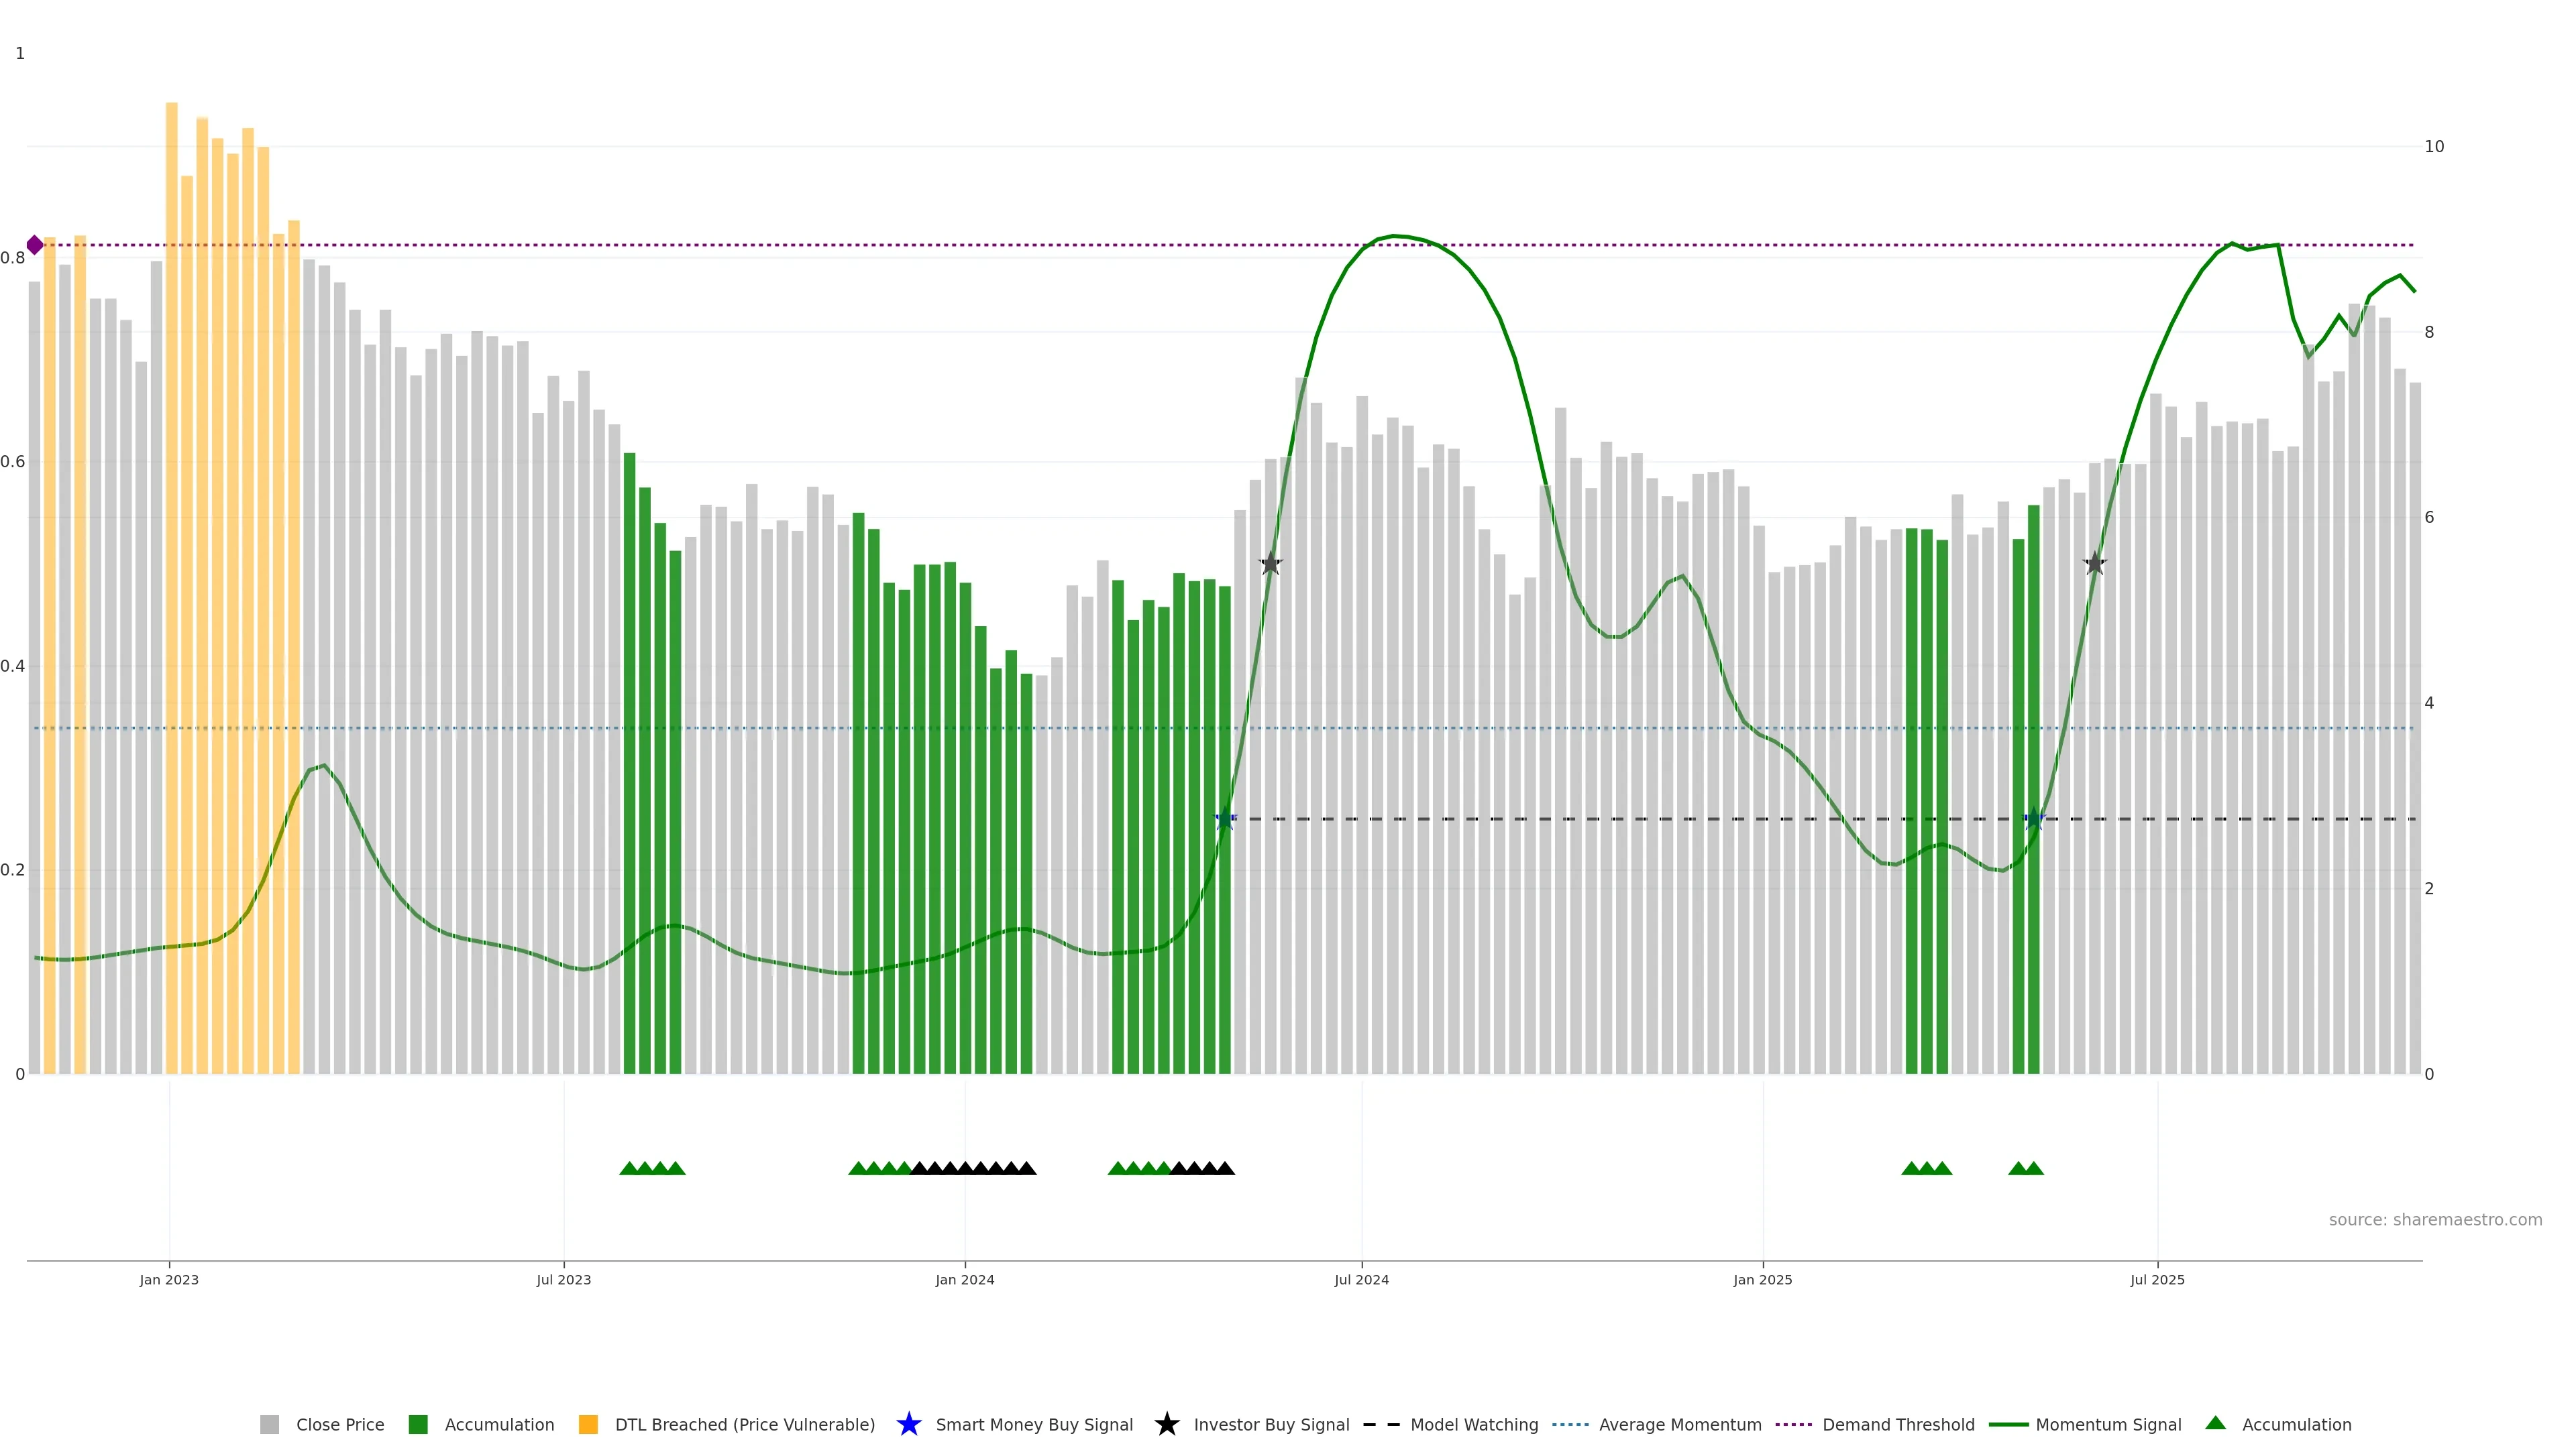
Task: Hide the Model Watching dashed line
Action: (x=1473, y=1424)
